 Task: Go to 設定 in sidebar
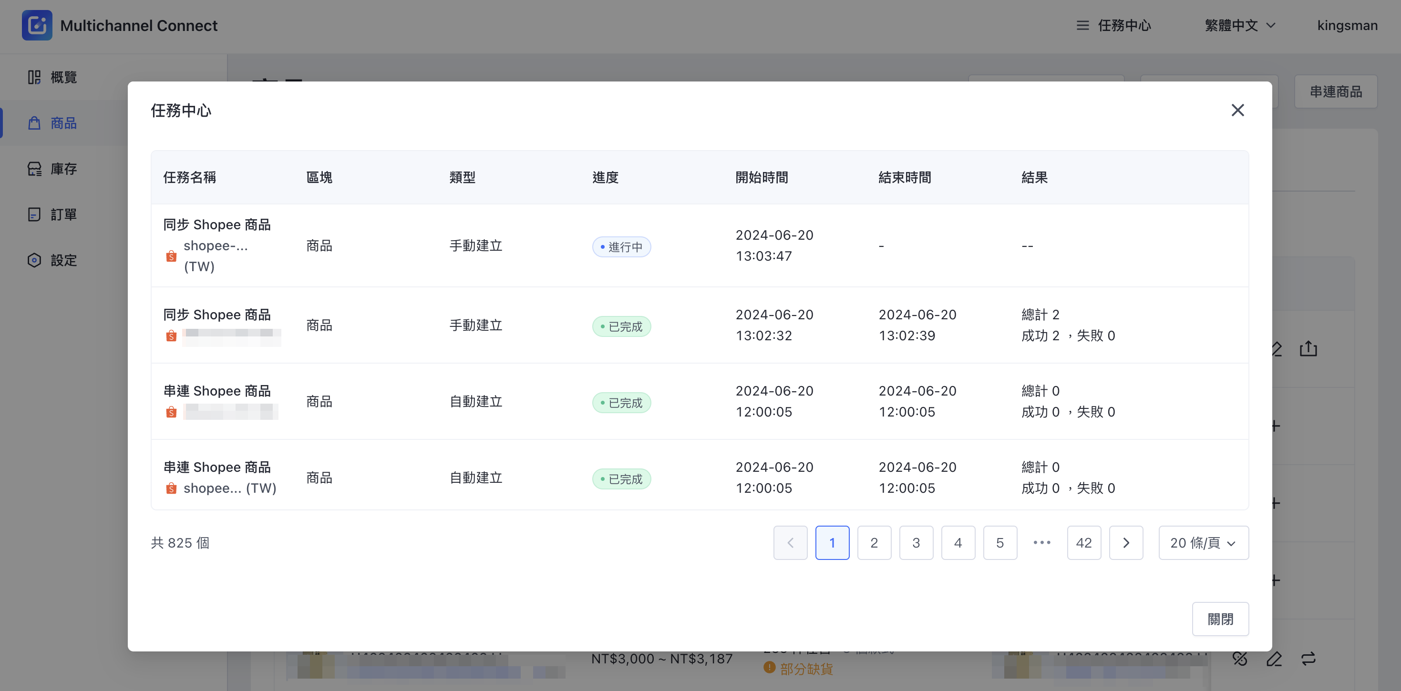point(63,260)
